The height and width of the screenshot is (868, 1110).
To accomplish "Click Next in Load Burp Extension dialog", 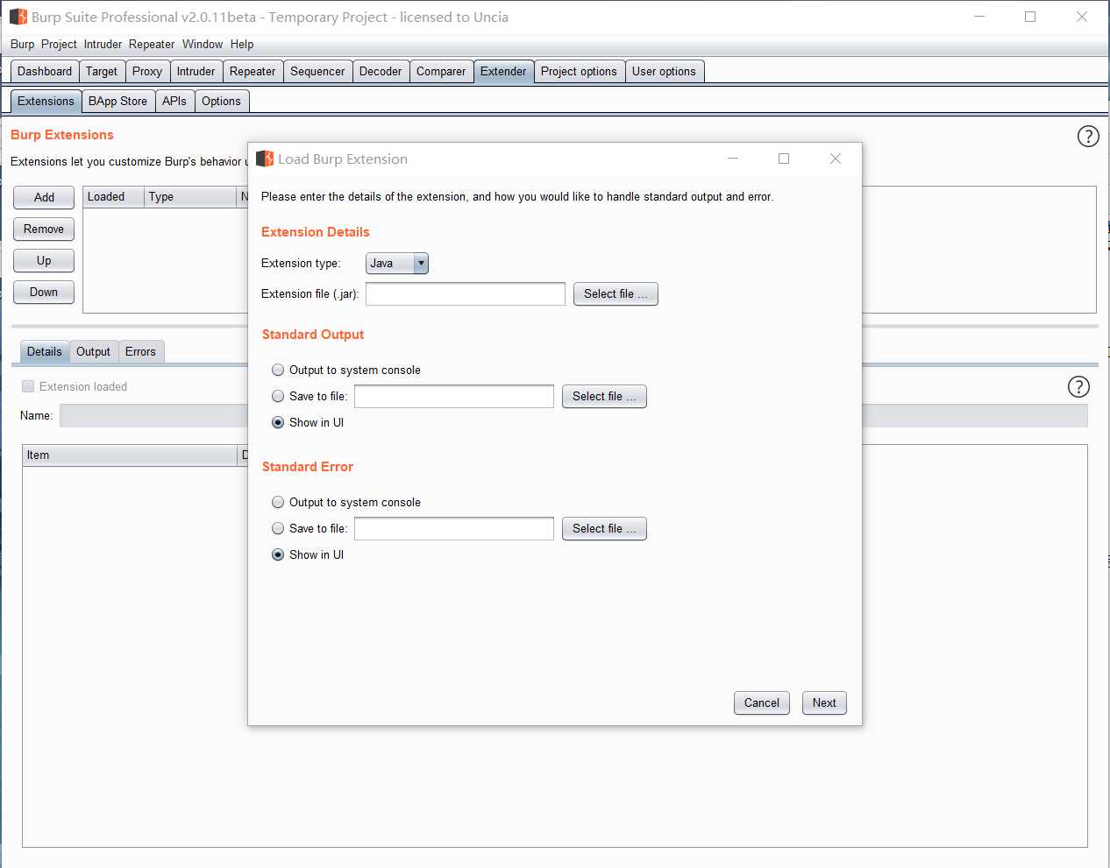I will tap(824, 702).
